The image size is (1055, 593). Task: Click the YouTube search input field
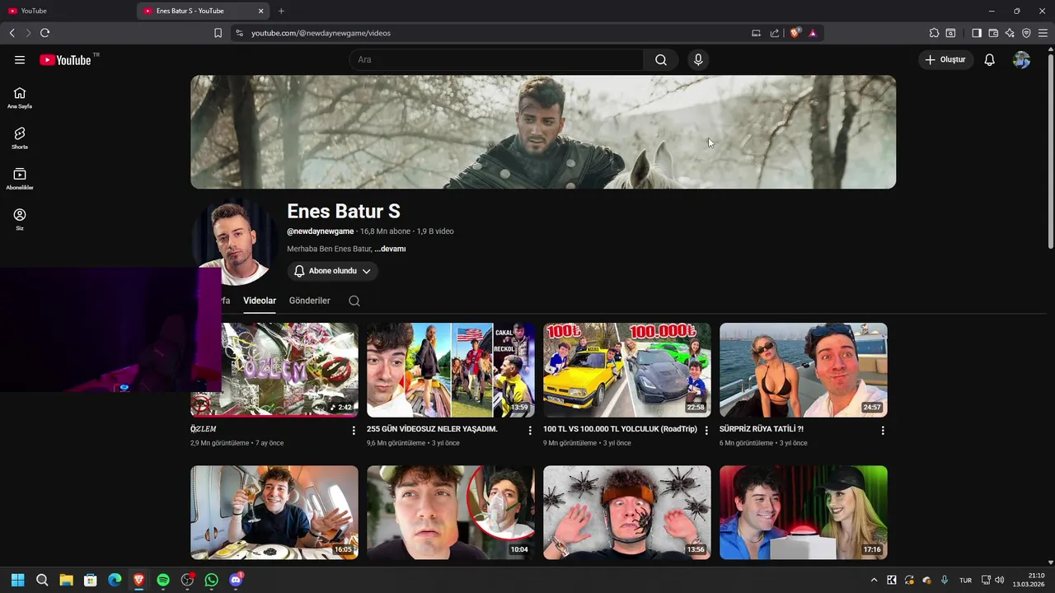click(x=496, y=60)
